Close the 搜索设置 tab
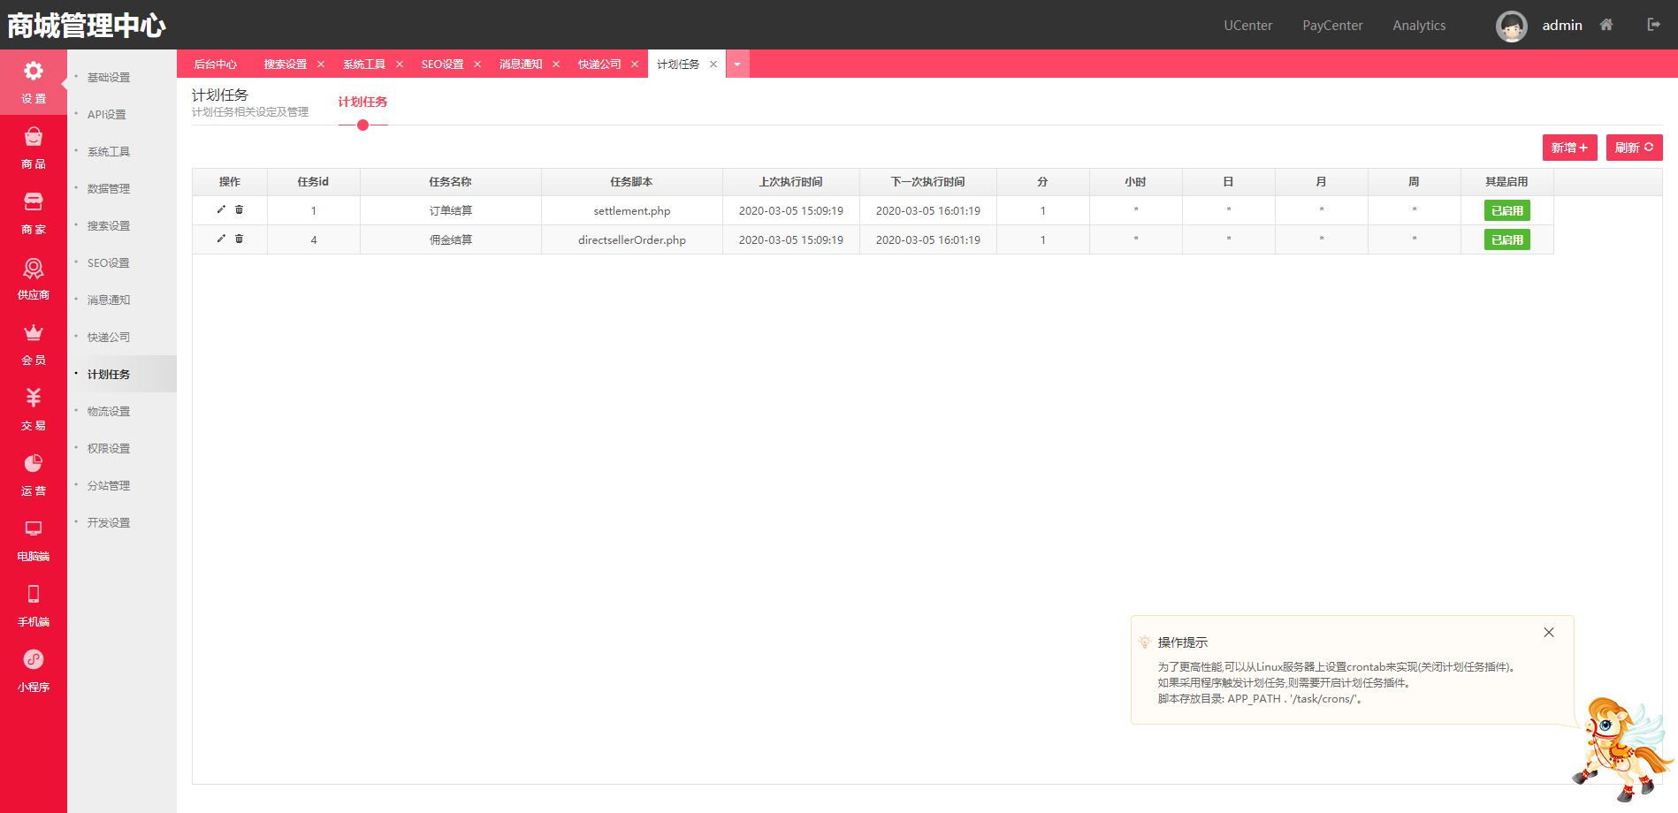Screen dimensions: 1678x813 click(x=321, y=65)
